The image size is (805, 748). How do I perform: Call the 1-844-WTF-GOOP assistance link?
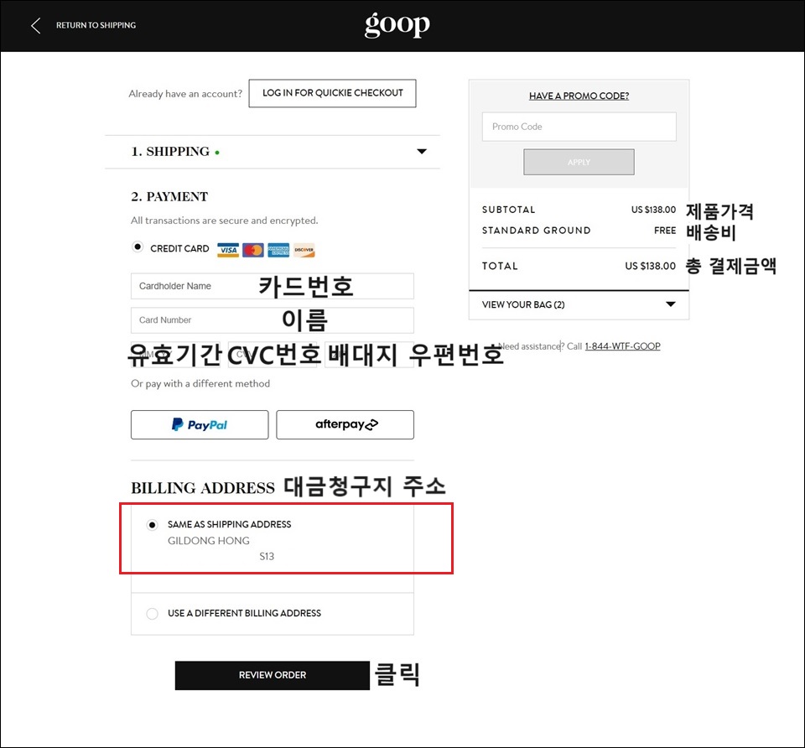tap(622, 346)
